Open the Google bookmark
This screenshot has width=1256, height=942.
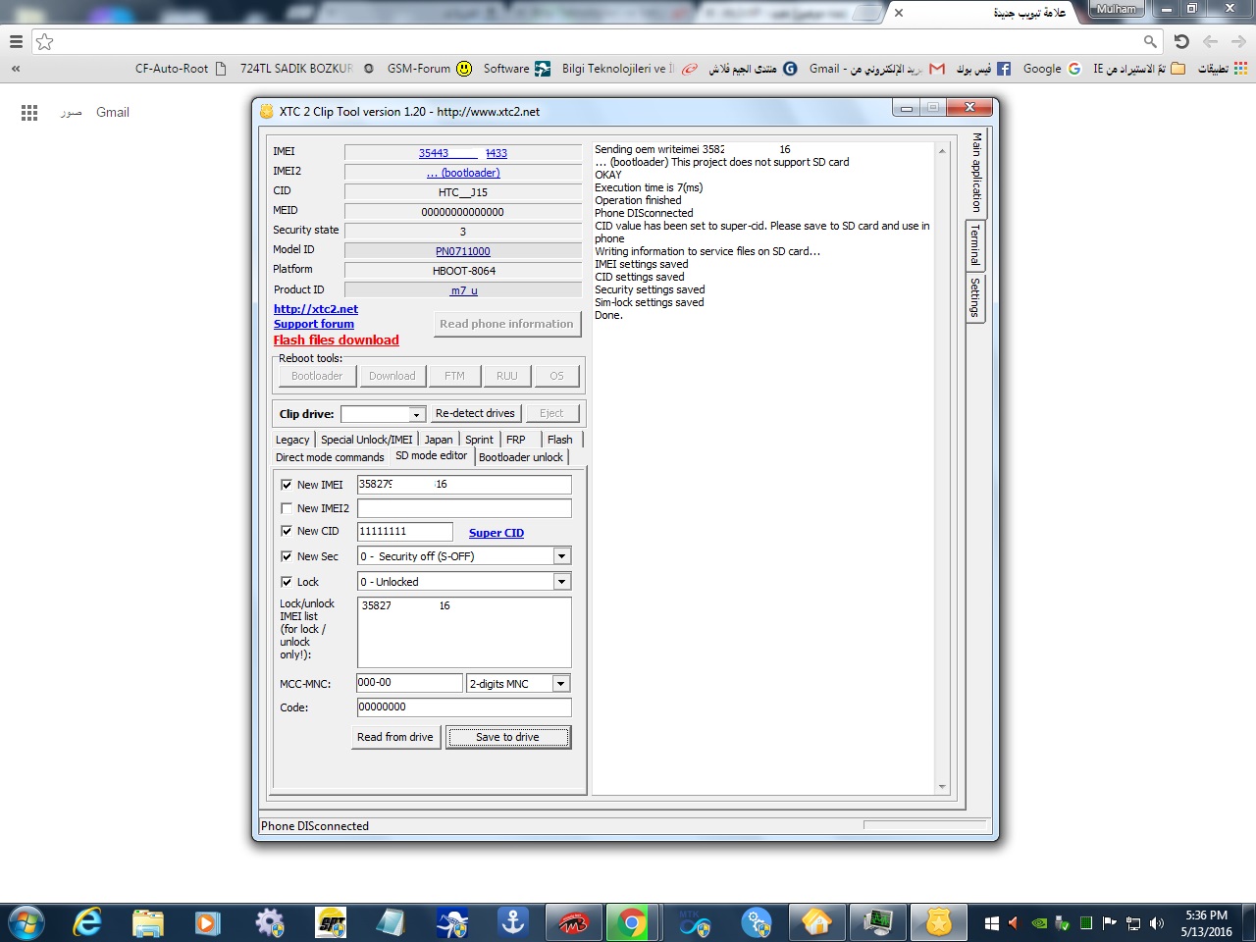pyautogui.click(x=1051, y=69)
